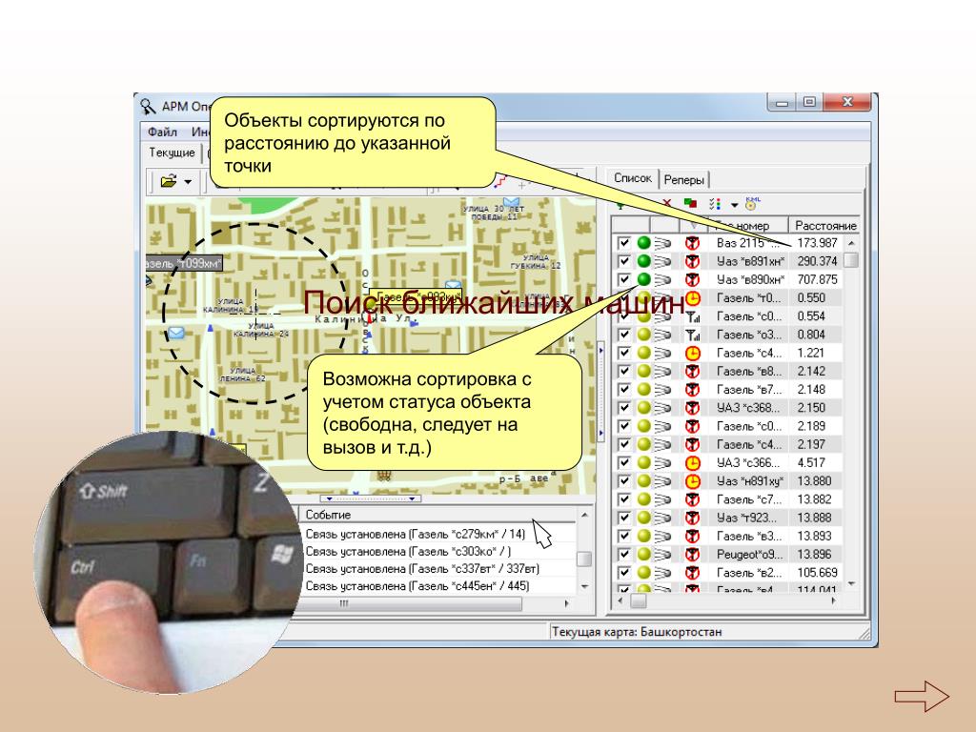Uncheck the Уаз *в890хн* checkbox
This screenshot has width=976, height=732.
pos(623,279)
